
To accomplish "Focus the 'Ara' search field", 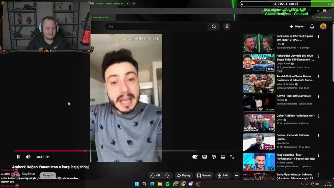I will [x=157, y=26].
